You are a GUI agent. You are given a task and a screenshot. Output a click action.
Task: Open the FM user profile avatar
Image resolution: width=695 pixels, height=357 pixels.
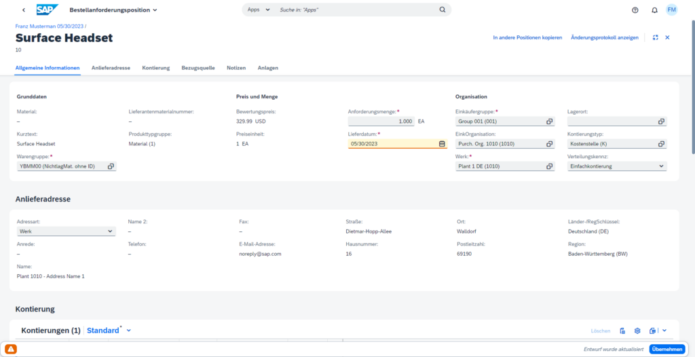(x=671, y=10)
